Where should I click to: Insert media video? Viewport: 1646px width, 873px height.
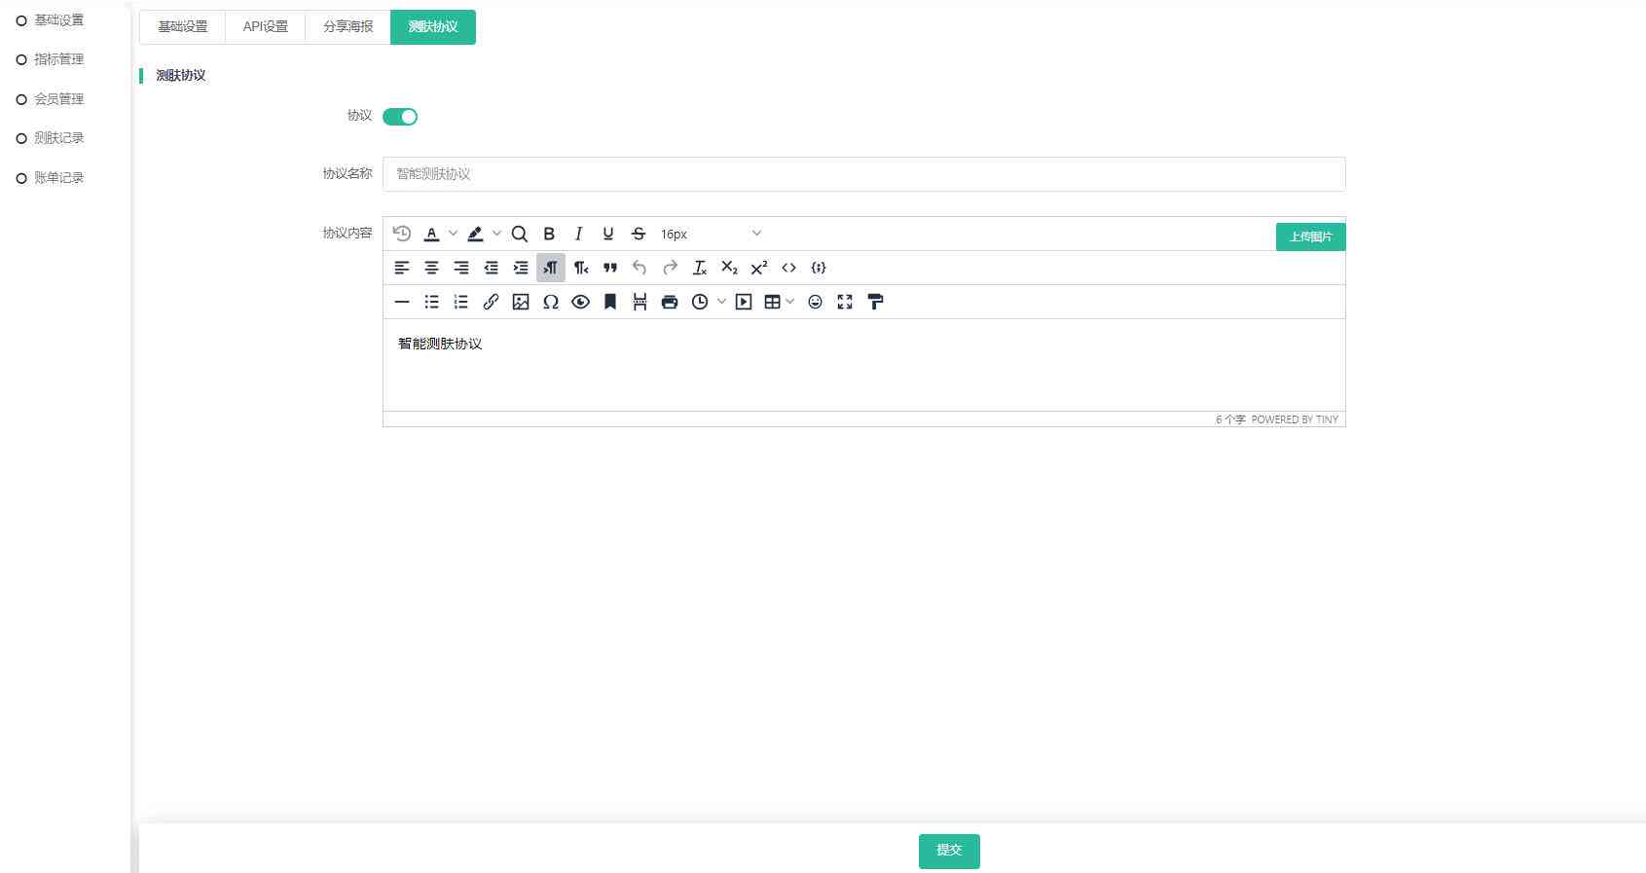pyautogui.click(x=744, y=302)
